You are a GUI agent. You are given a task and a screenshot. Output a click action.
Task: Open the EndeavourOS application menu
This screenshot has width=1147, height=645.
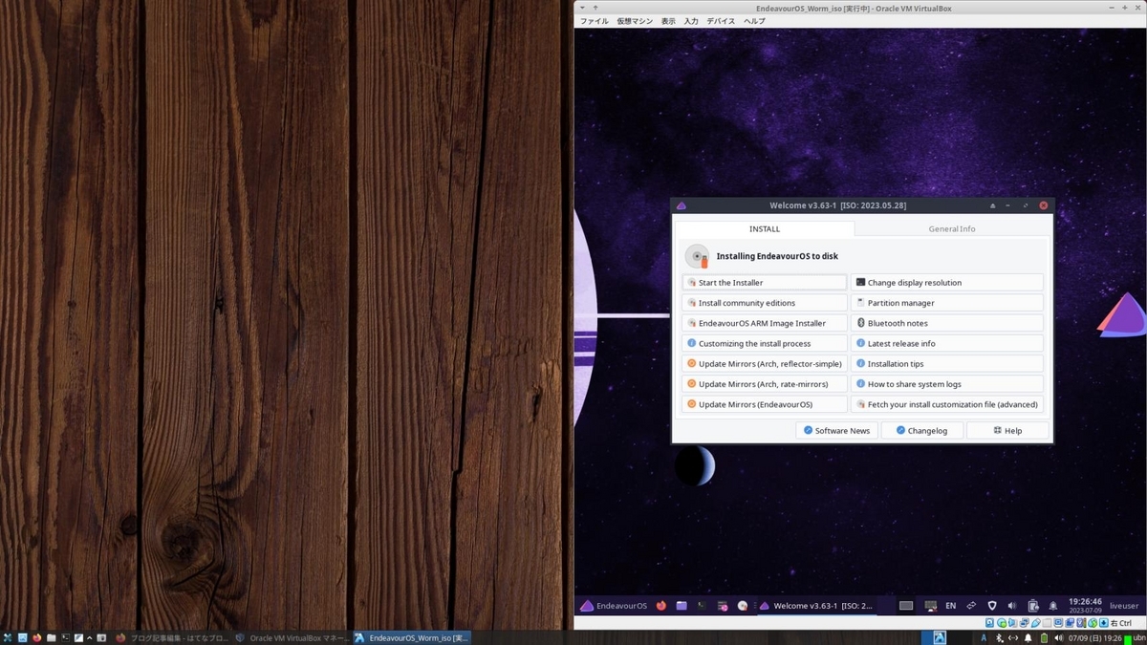coord(614,606)
